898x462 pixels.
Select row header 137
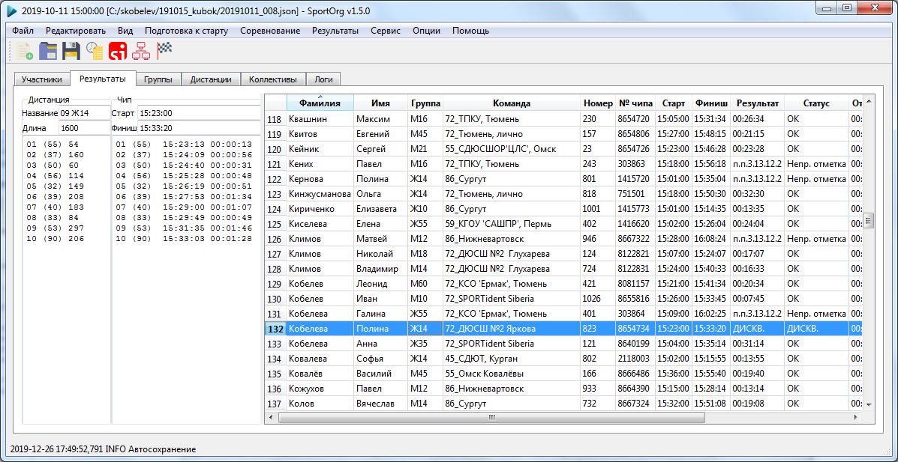tap(275, 403)
